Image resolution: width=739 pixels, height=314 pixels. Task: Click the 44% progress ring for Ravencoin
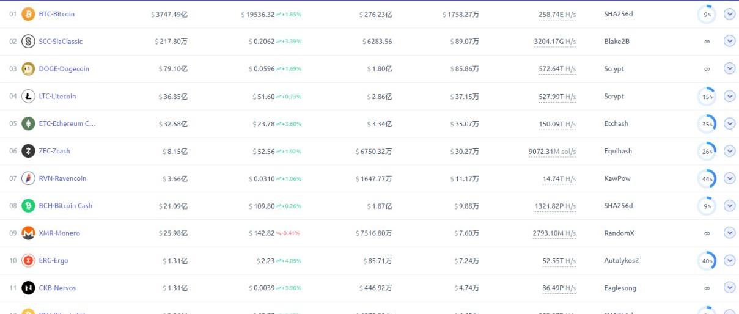point(707,178)
